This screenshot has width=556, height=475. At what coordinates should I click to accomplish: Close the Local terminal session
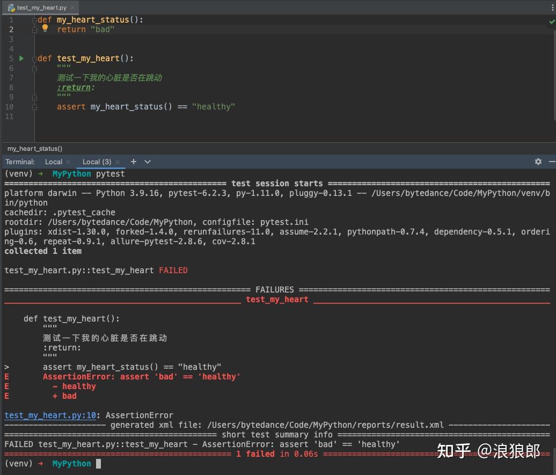point(68,162)
